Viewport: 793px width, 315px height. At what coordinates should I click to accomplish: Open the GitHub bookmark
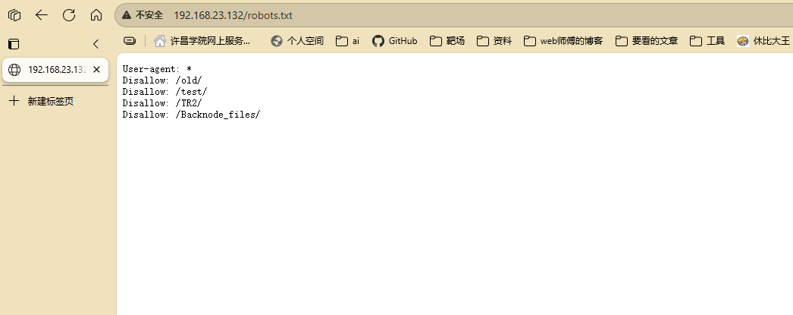coord(395,41)
